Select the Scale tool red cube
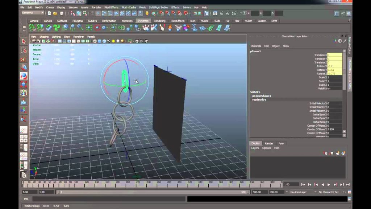The height and width of the screenshot is (209, 371). pyautogui.click(x=24, y=84)
